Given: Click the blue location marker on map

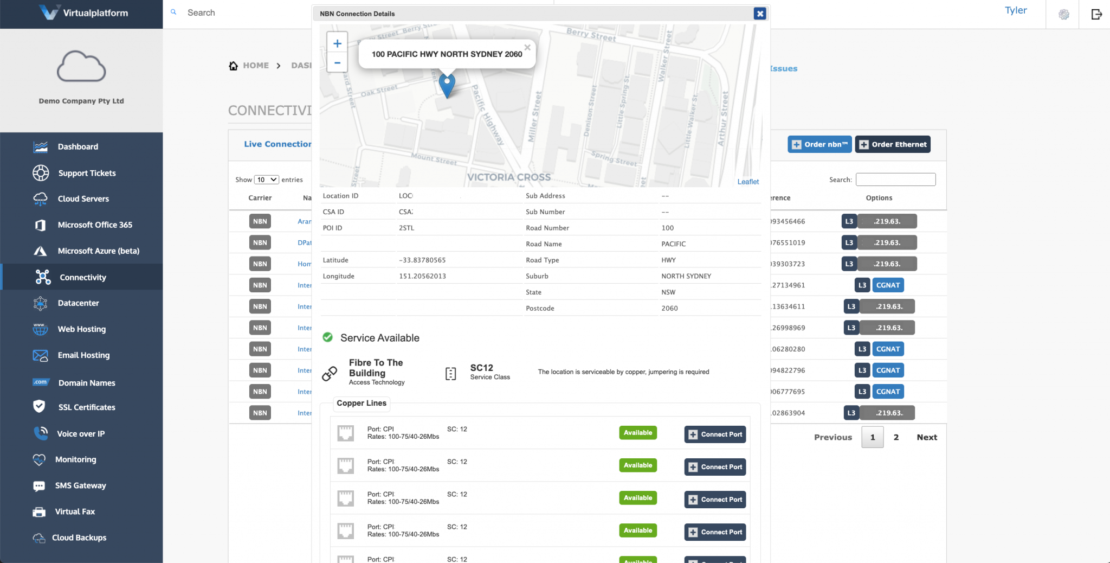Looking at the screenshot, I should pyautogui.click(x=447, y=85).
